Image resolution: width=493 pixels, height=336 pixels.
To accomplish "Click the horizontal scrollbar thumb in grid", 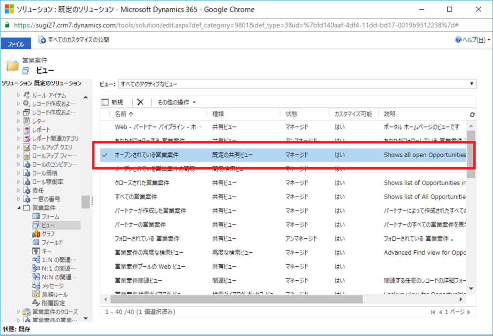I will click(236, 299).
